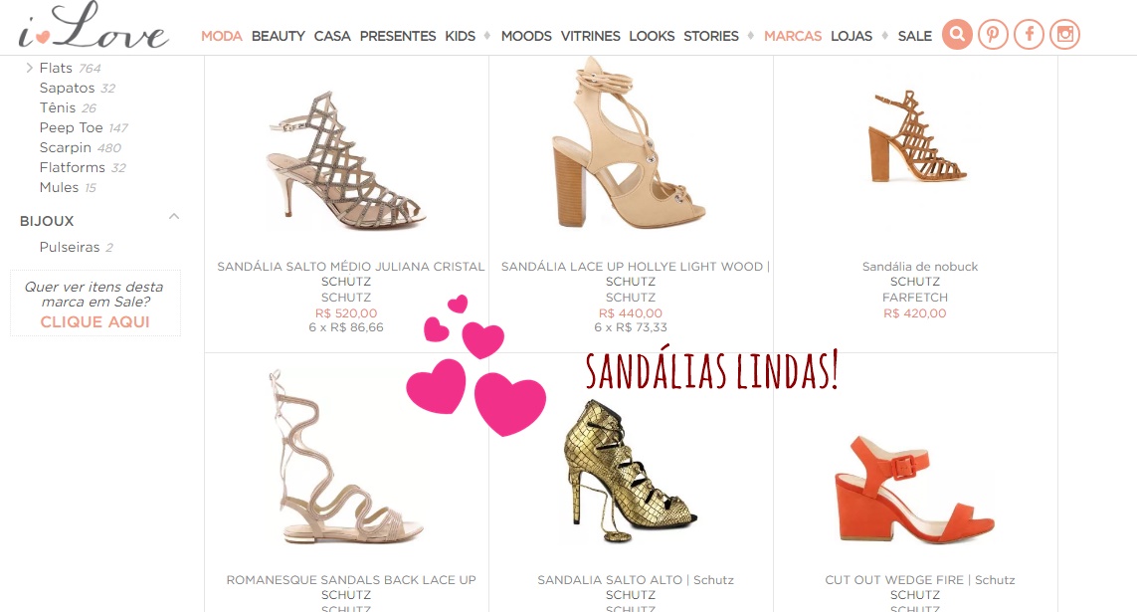Click the iLove logo
Image resolution: width=1137 pixels, height=612 pixels.
coord(93,28)
